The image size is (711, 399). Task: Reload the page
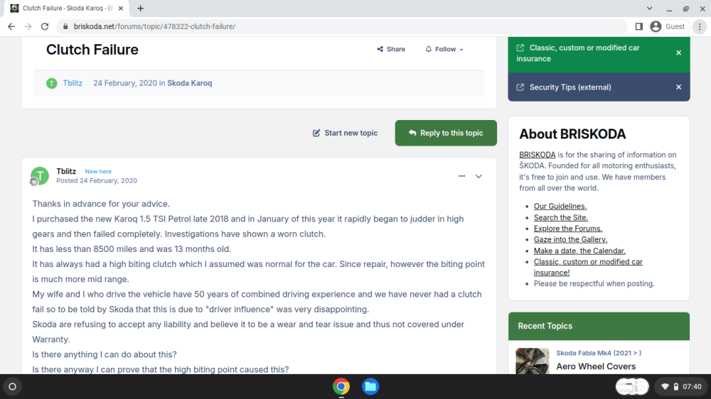point(44,27)
